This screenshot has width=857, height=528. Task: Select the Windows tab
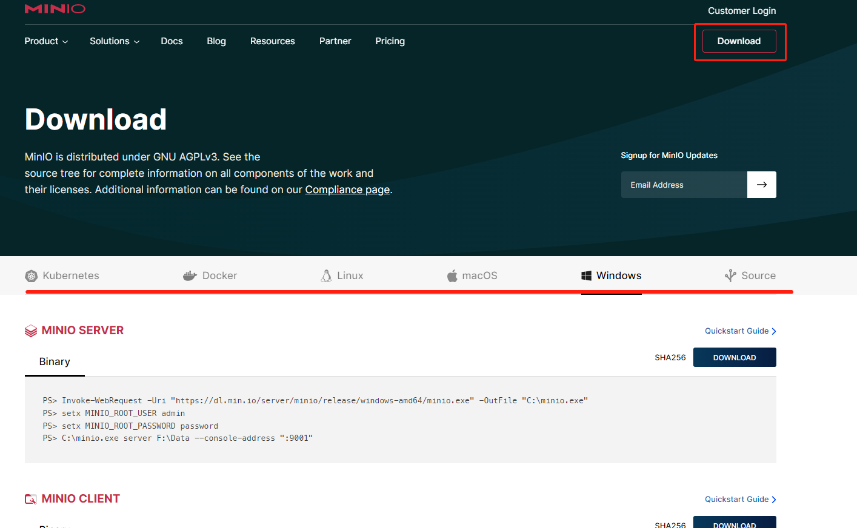point(611,276)
